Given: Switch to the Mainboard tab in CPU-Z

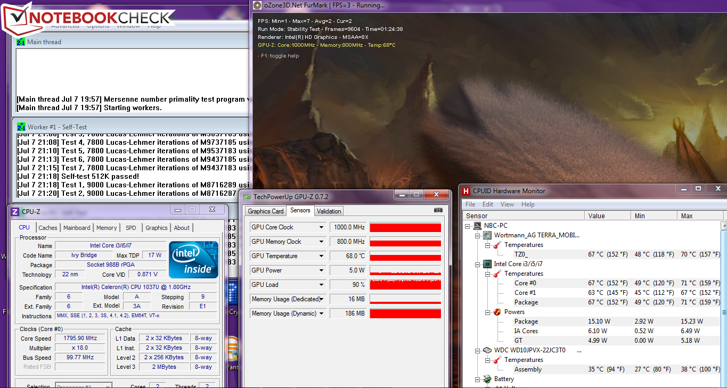Looking at the screenshot, I should pos(77,228).
